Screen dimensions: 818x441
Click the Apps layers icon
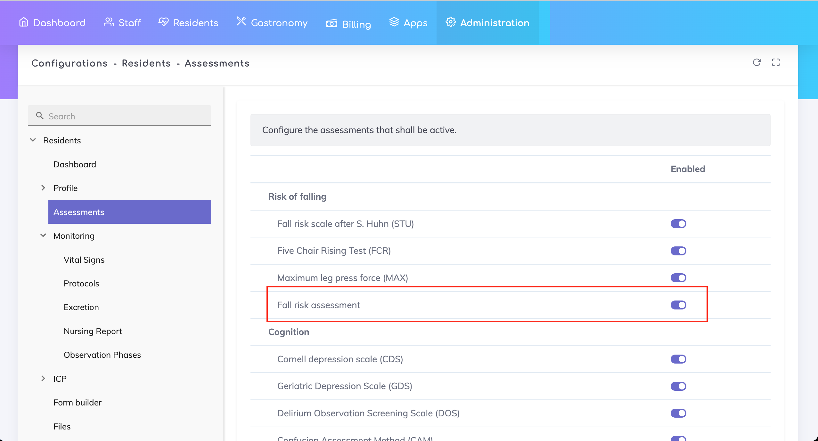click(x=394, y=22)
